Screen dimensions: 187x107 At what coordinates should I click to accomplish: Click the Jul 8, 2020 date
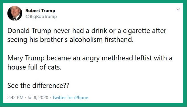pyautogui.click(x=38, y=98)
